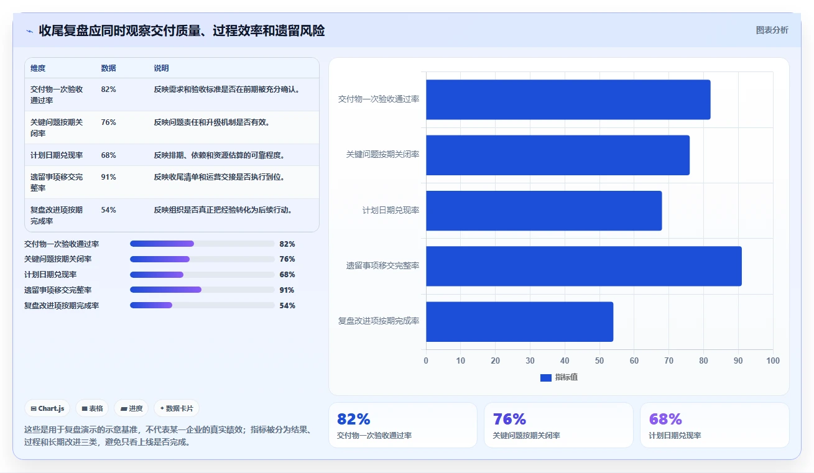Screen dimensions: 814x473
Task: Click the 68% cell in the table
Action: pos(108,155)
